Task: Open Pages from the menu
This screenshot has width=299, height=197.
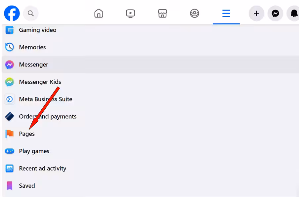Action: click(x=27, y=134)
